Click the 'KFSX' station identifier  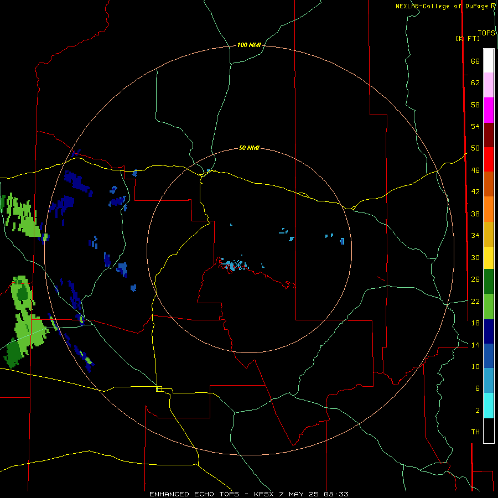pyautogui.click(x=263, y=494)
